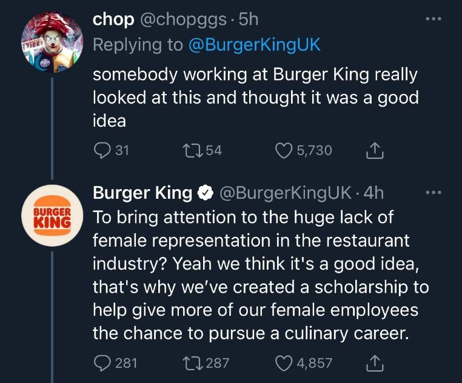The width and height of the screenshot is (462, 383).
Task: Like the Burger King reply
Action: [x=284, y=363]
